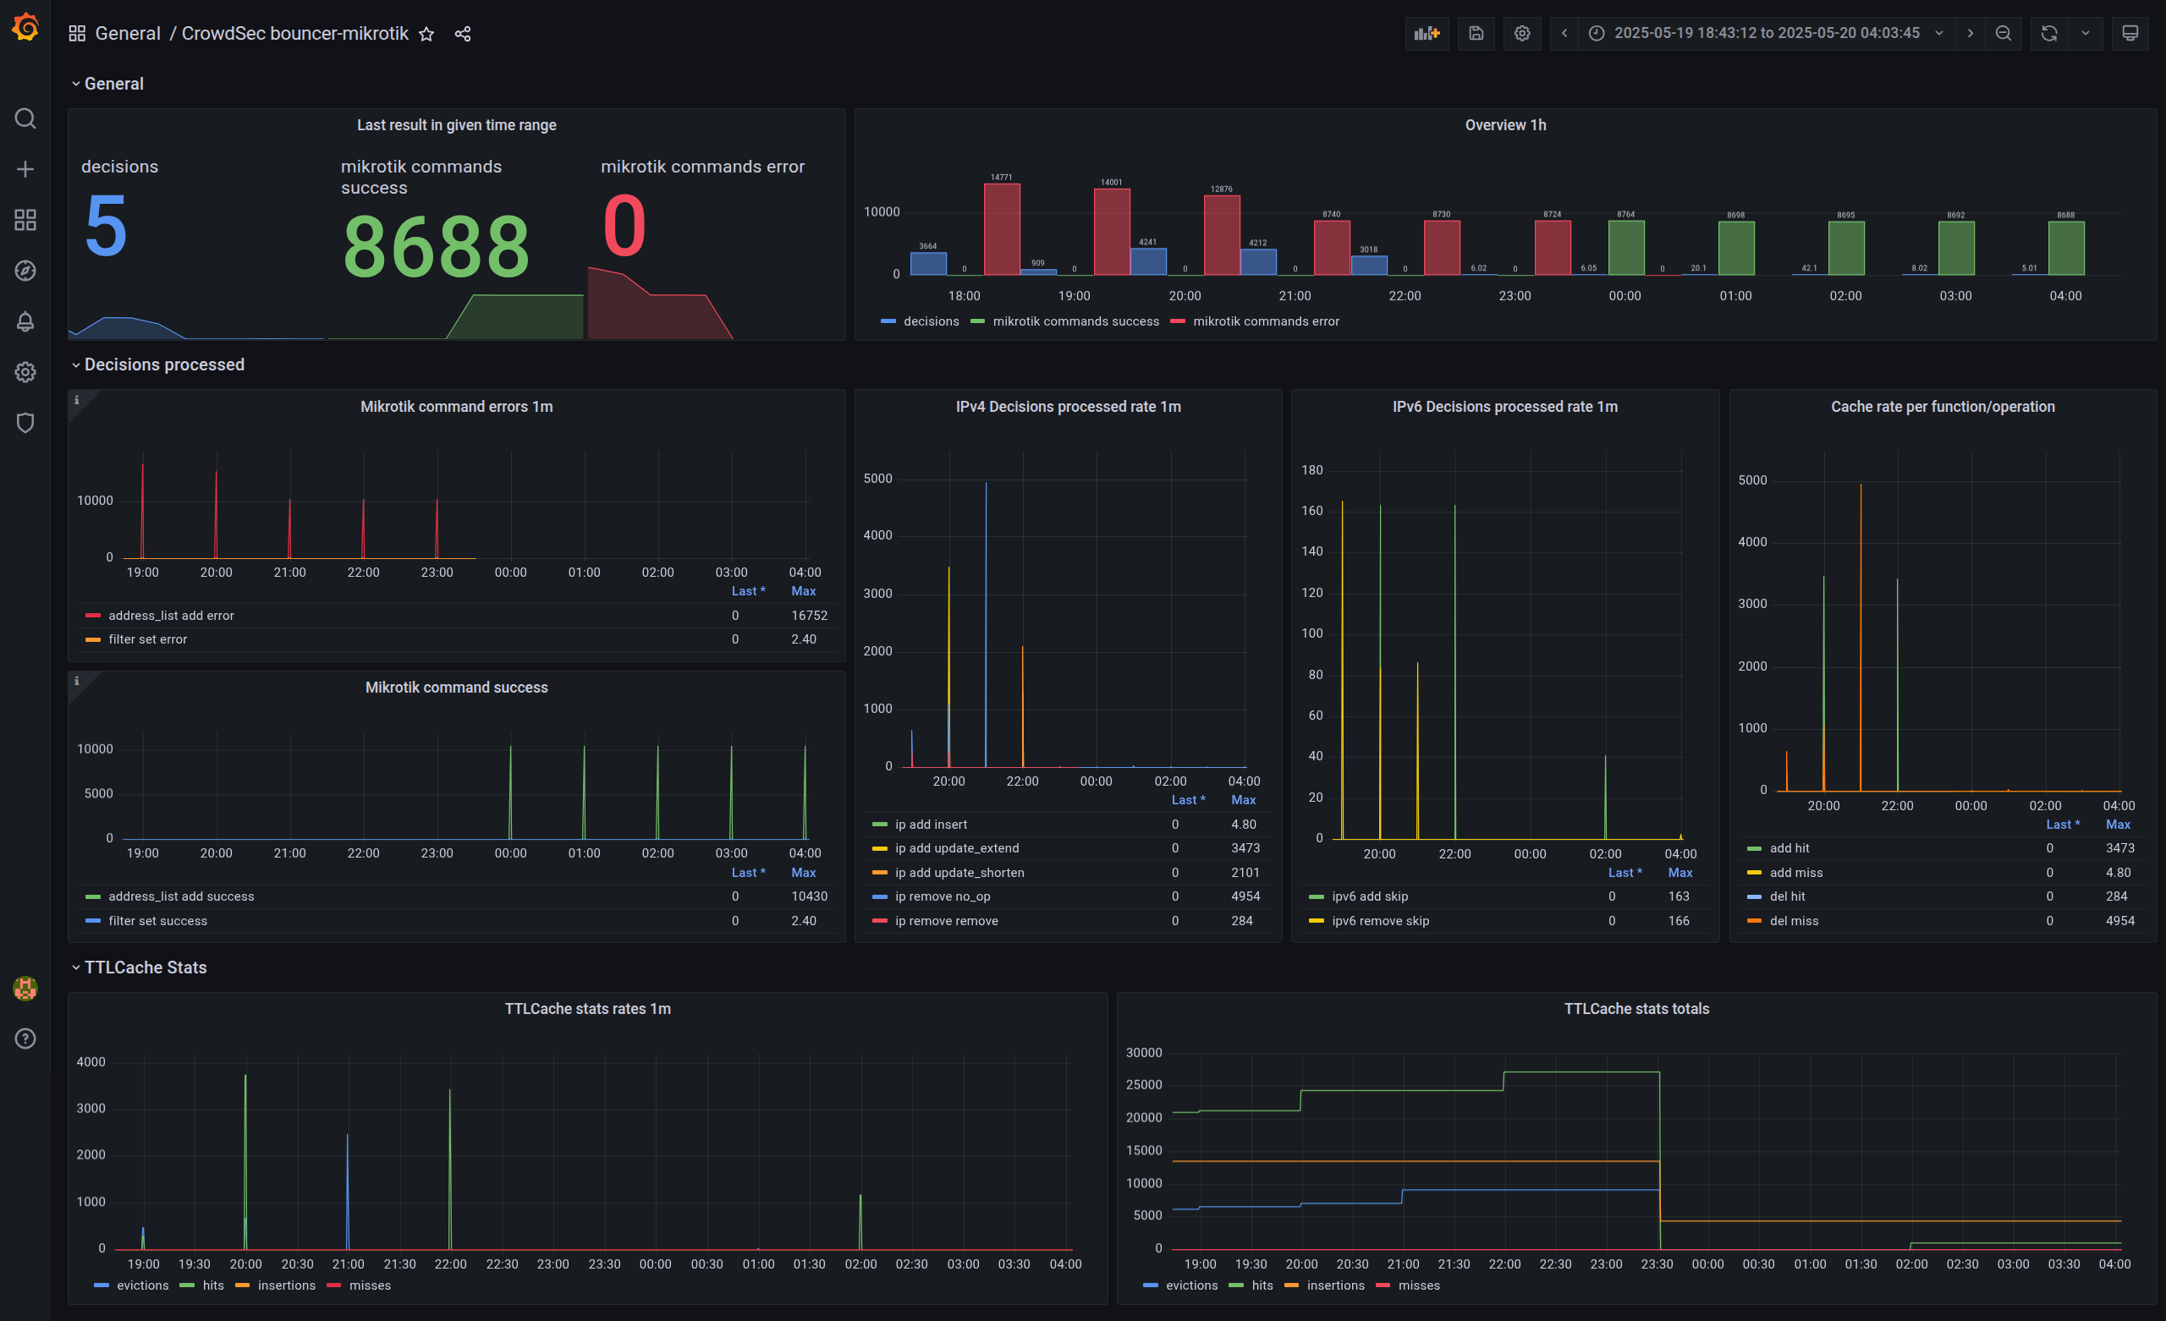Toggle the 'ip remove no_op' legend series

(943, 896)
